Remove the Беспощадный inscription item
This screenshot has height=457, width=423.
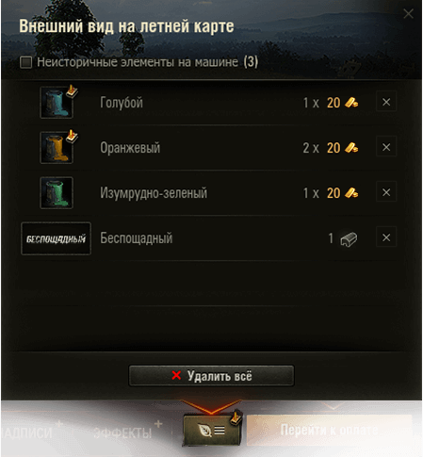[x=386, y=237]
